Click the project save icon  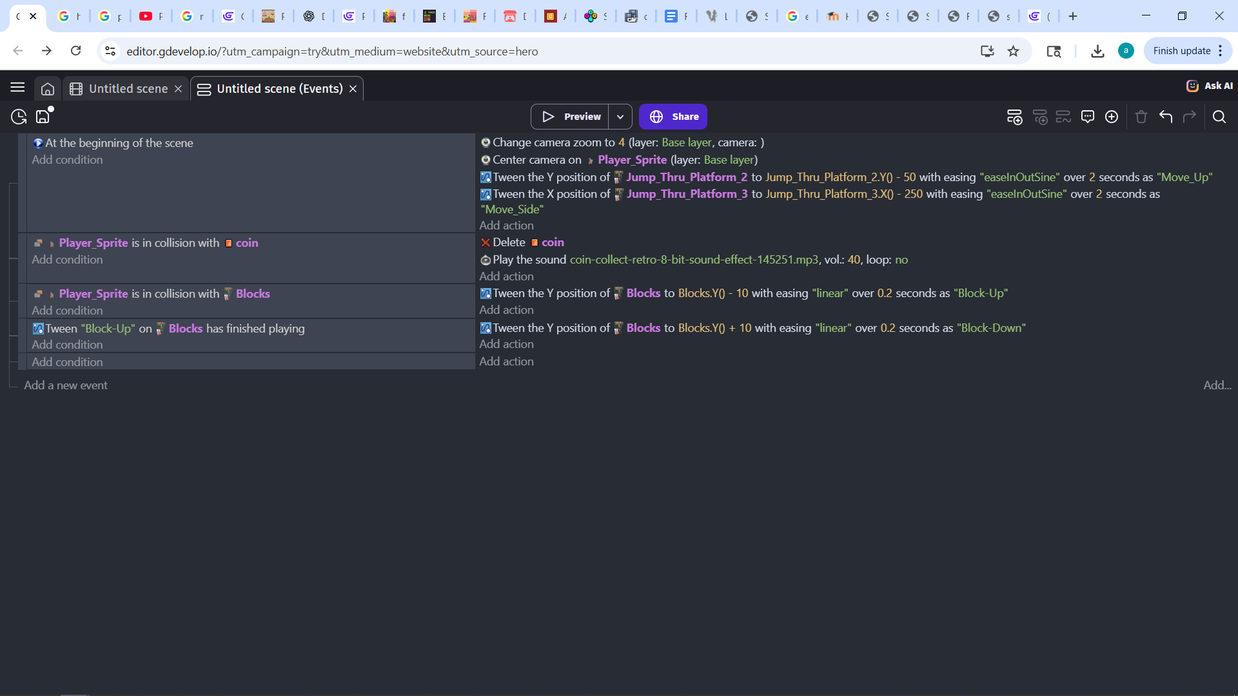pos(43,117)
